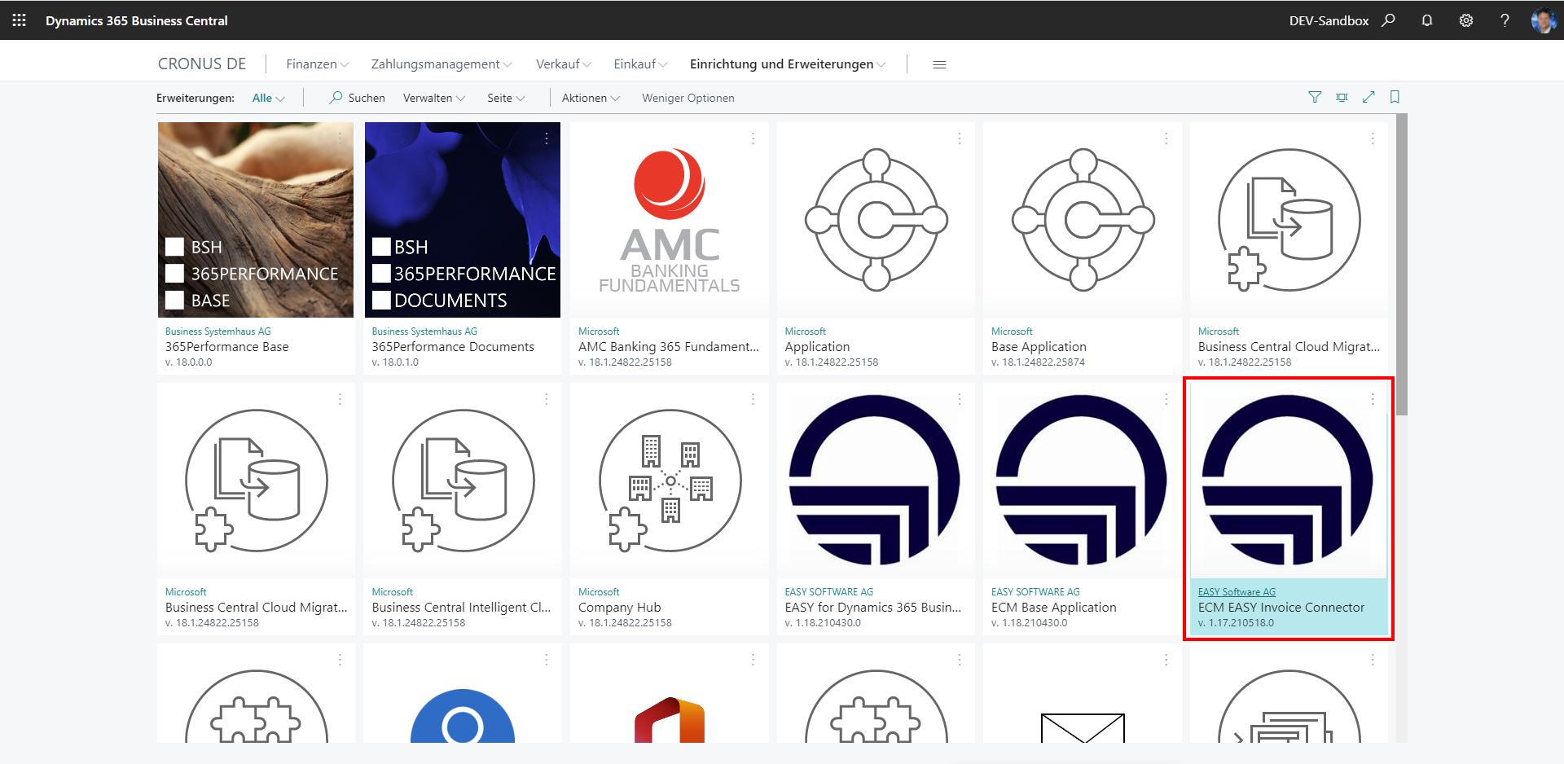Open the notifications bell
The height and width of the screenshot is (764, 1564).
pos(1427,20)
